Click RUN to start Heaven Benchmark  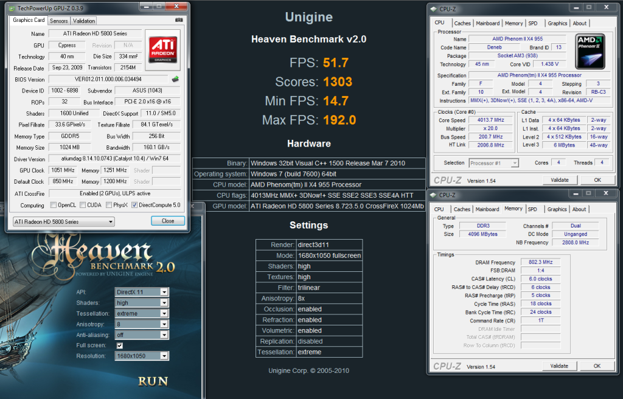[x=153, y=381]
